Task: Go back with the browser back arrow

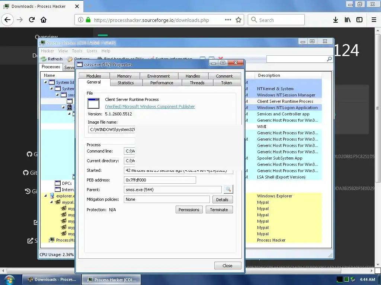Action: [7, 20]
